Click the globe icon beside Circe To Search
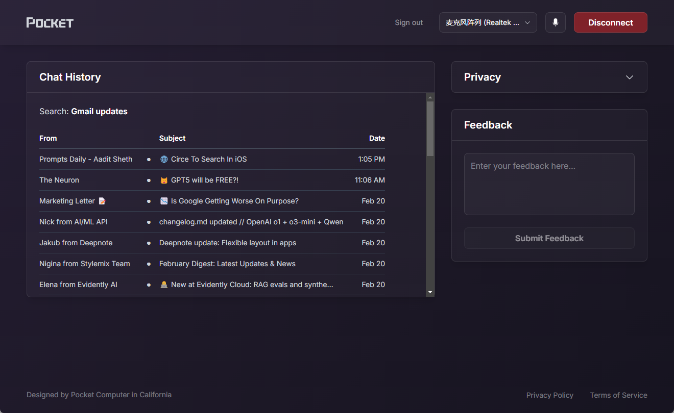 (164, 159)
